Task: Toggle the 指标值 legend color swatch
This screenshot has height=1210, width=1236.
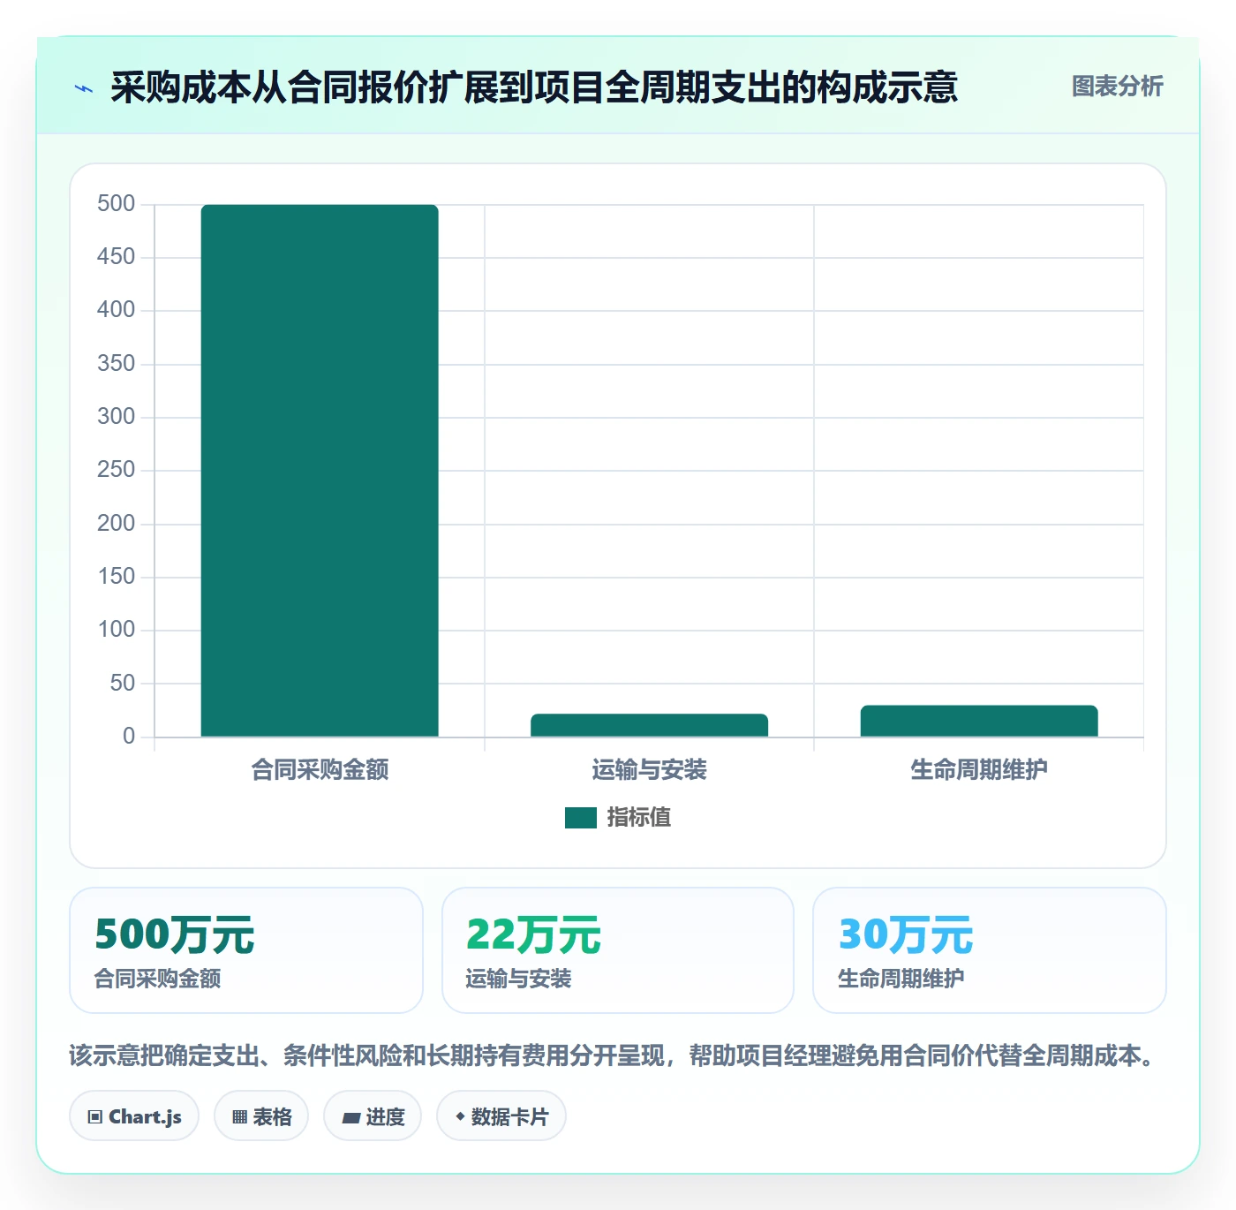Action: point(581,818)
